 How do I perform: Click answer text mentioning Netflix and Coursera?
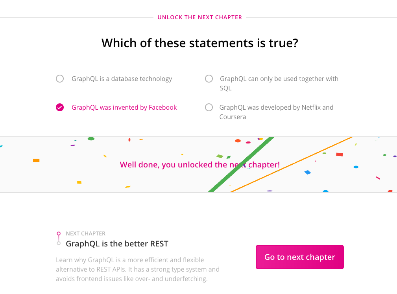point(276,112)
